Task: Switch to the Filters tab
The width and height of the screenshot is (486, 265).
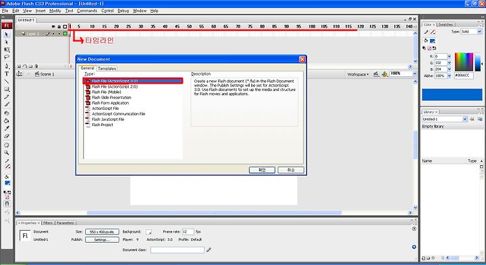Action: (x=48, y=223)
